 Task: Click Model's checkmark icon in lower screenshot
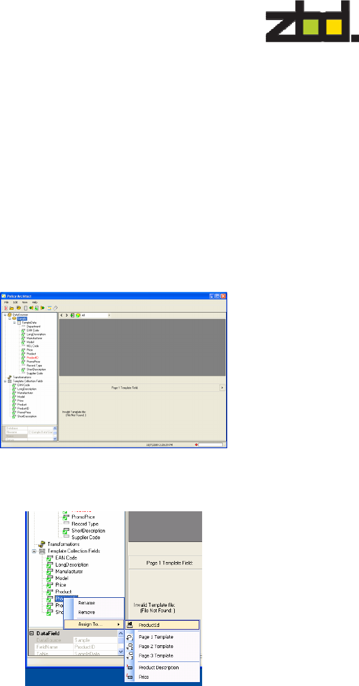click(x=50, y=578)
